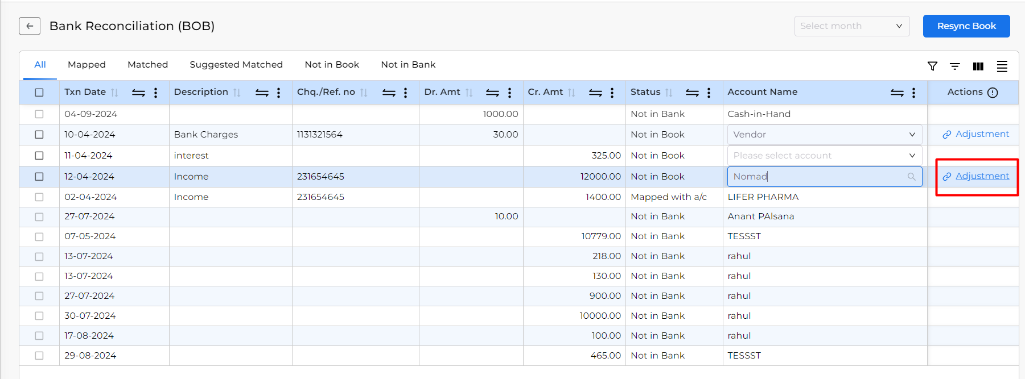
Task: Tick the checkbox for the 12-04-2024 Income row
Action: point(39,177)
